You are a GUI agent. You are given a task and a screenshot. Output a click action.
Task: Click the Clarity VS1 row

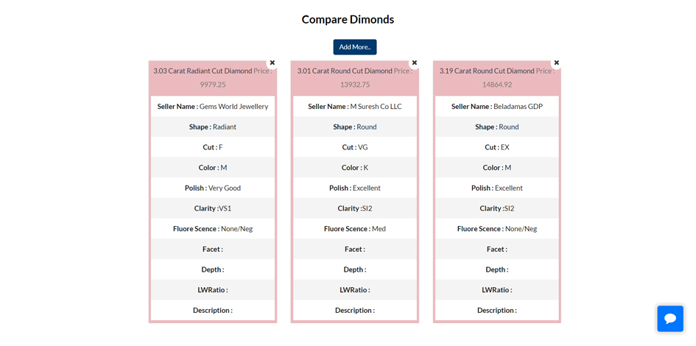(213, 208)
